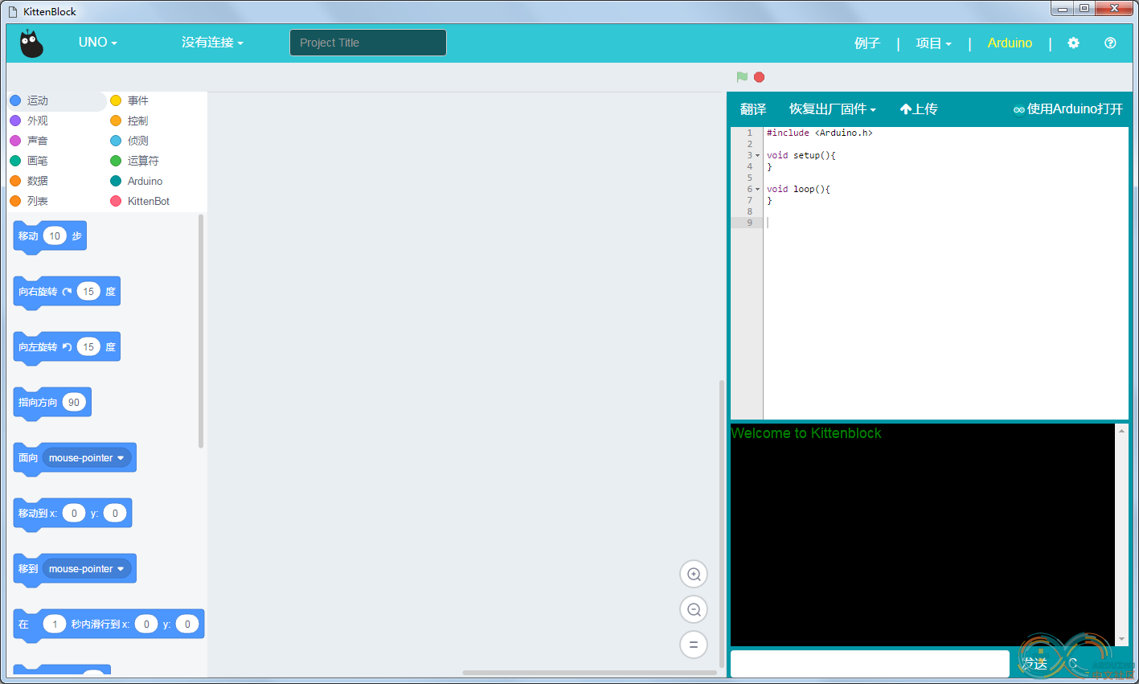
Task: Click the KittenBlock cat logo
Action: (31, 43)
